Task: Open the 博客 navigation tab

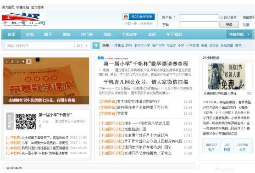Action: pos(67,34)
